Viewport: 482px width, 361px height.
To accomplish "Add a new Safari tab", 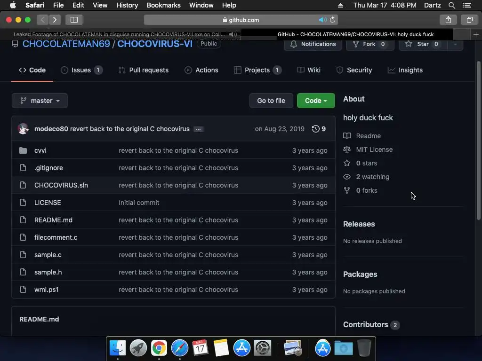I will coord(476,34).
